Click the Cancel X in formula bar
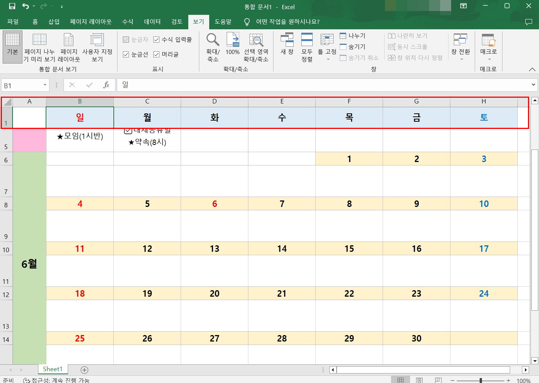Image resolution: width=539 pixels, height=383 pixels. (72, 85)
